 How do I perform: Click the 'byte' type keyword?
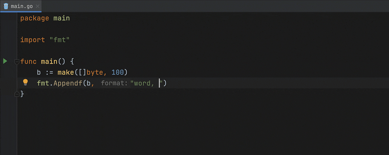95,73
